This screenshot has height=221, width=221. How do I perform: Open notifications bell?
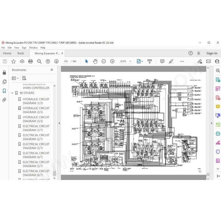click(199, 53)
